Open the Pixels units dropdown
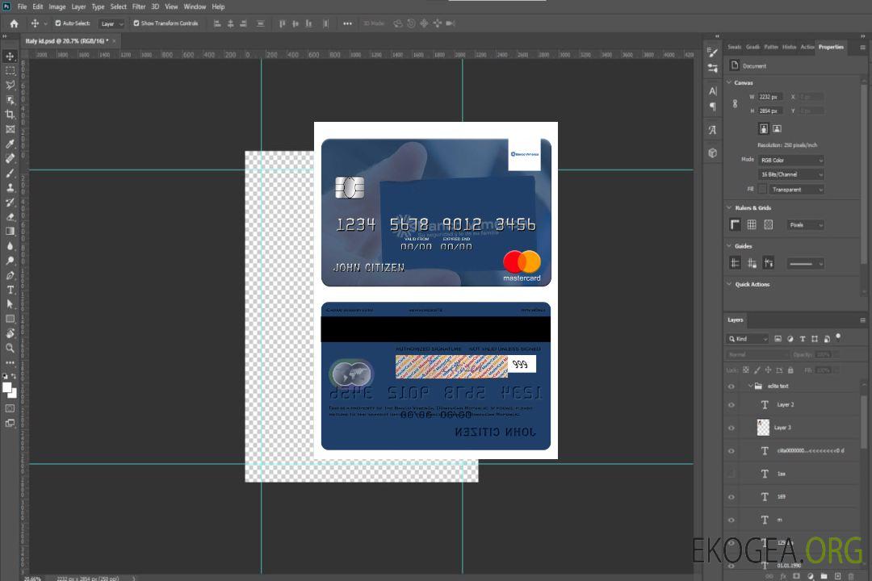 806,224
